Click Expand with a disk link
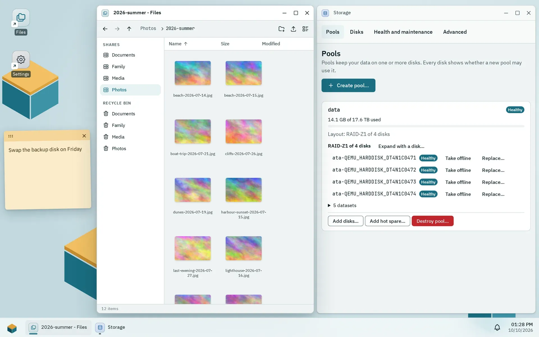 (401, 146)
